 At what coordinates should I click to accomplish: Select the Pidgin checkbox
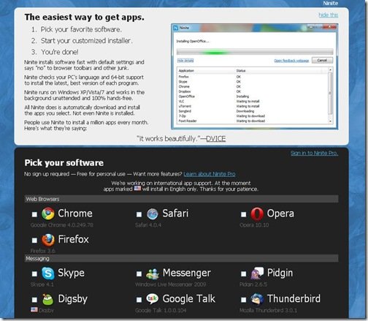[243, 273]
